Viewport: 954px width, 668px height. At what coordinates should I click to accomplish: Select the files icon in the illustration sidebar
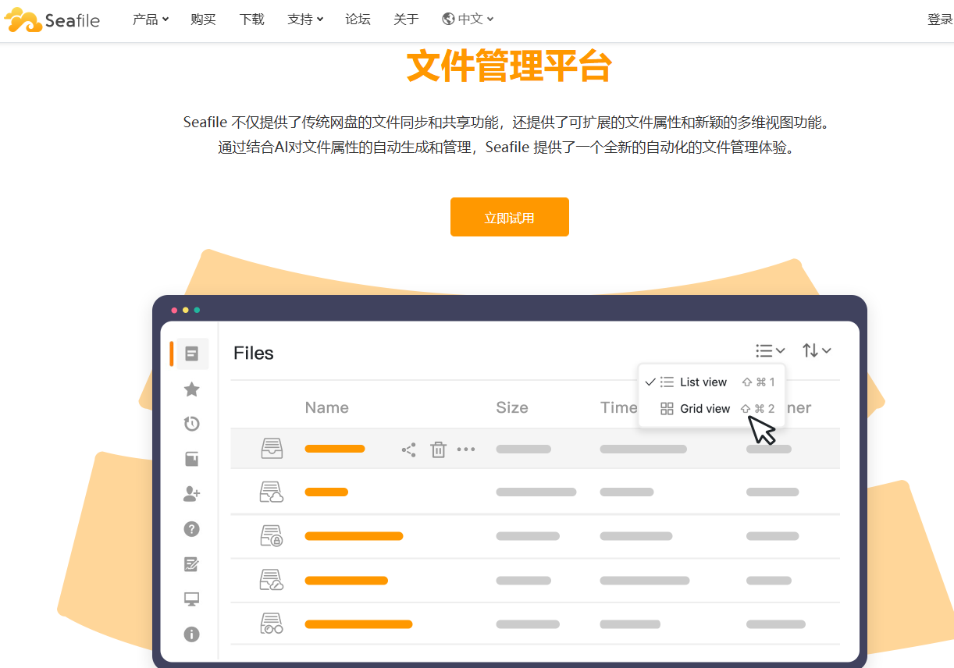[x=191, y=354]
